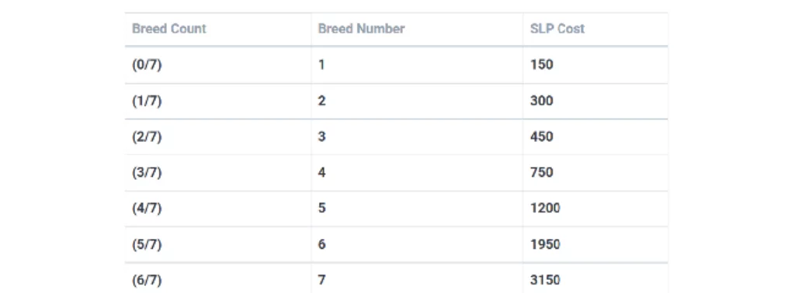The height and width of the screenshot is (293, 795).
Task: Click the 150 SLP cost value
Action: pyautogui.click(x=541, y=65)
